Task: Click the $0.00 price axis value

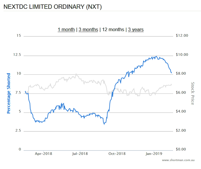Action: pyautogui.click(x=181, y=149)
